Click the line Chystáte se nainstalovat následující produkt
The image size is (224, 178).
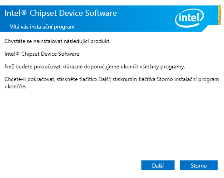[58, 41]
